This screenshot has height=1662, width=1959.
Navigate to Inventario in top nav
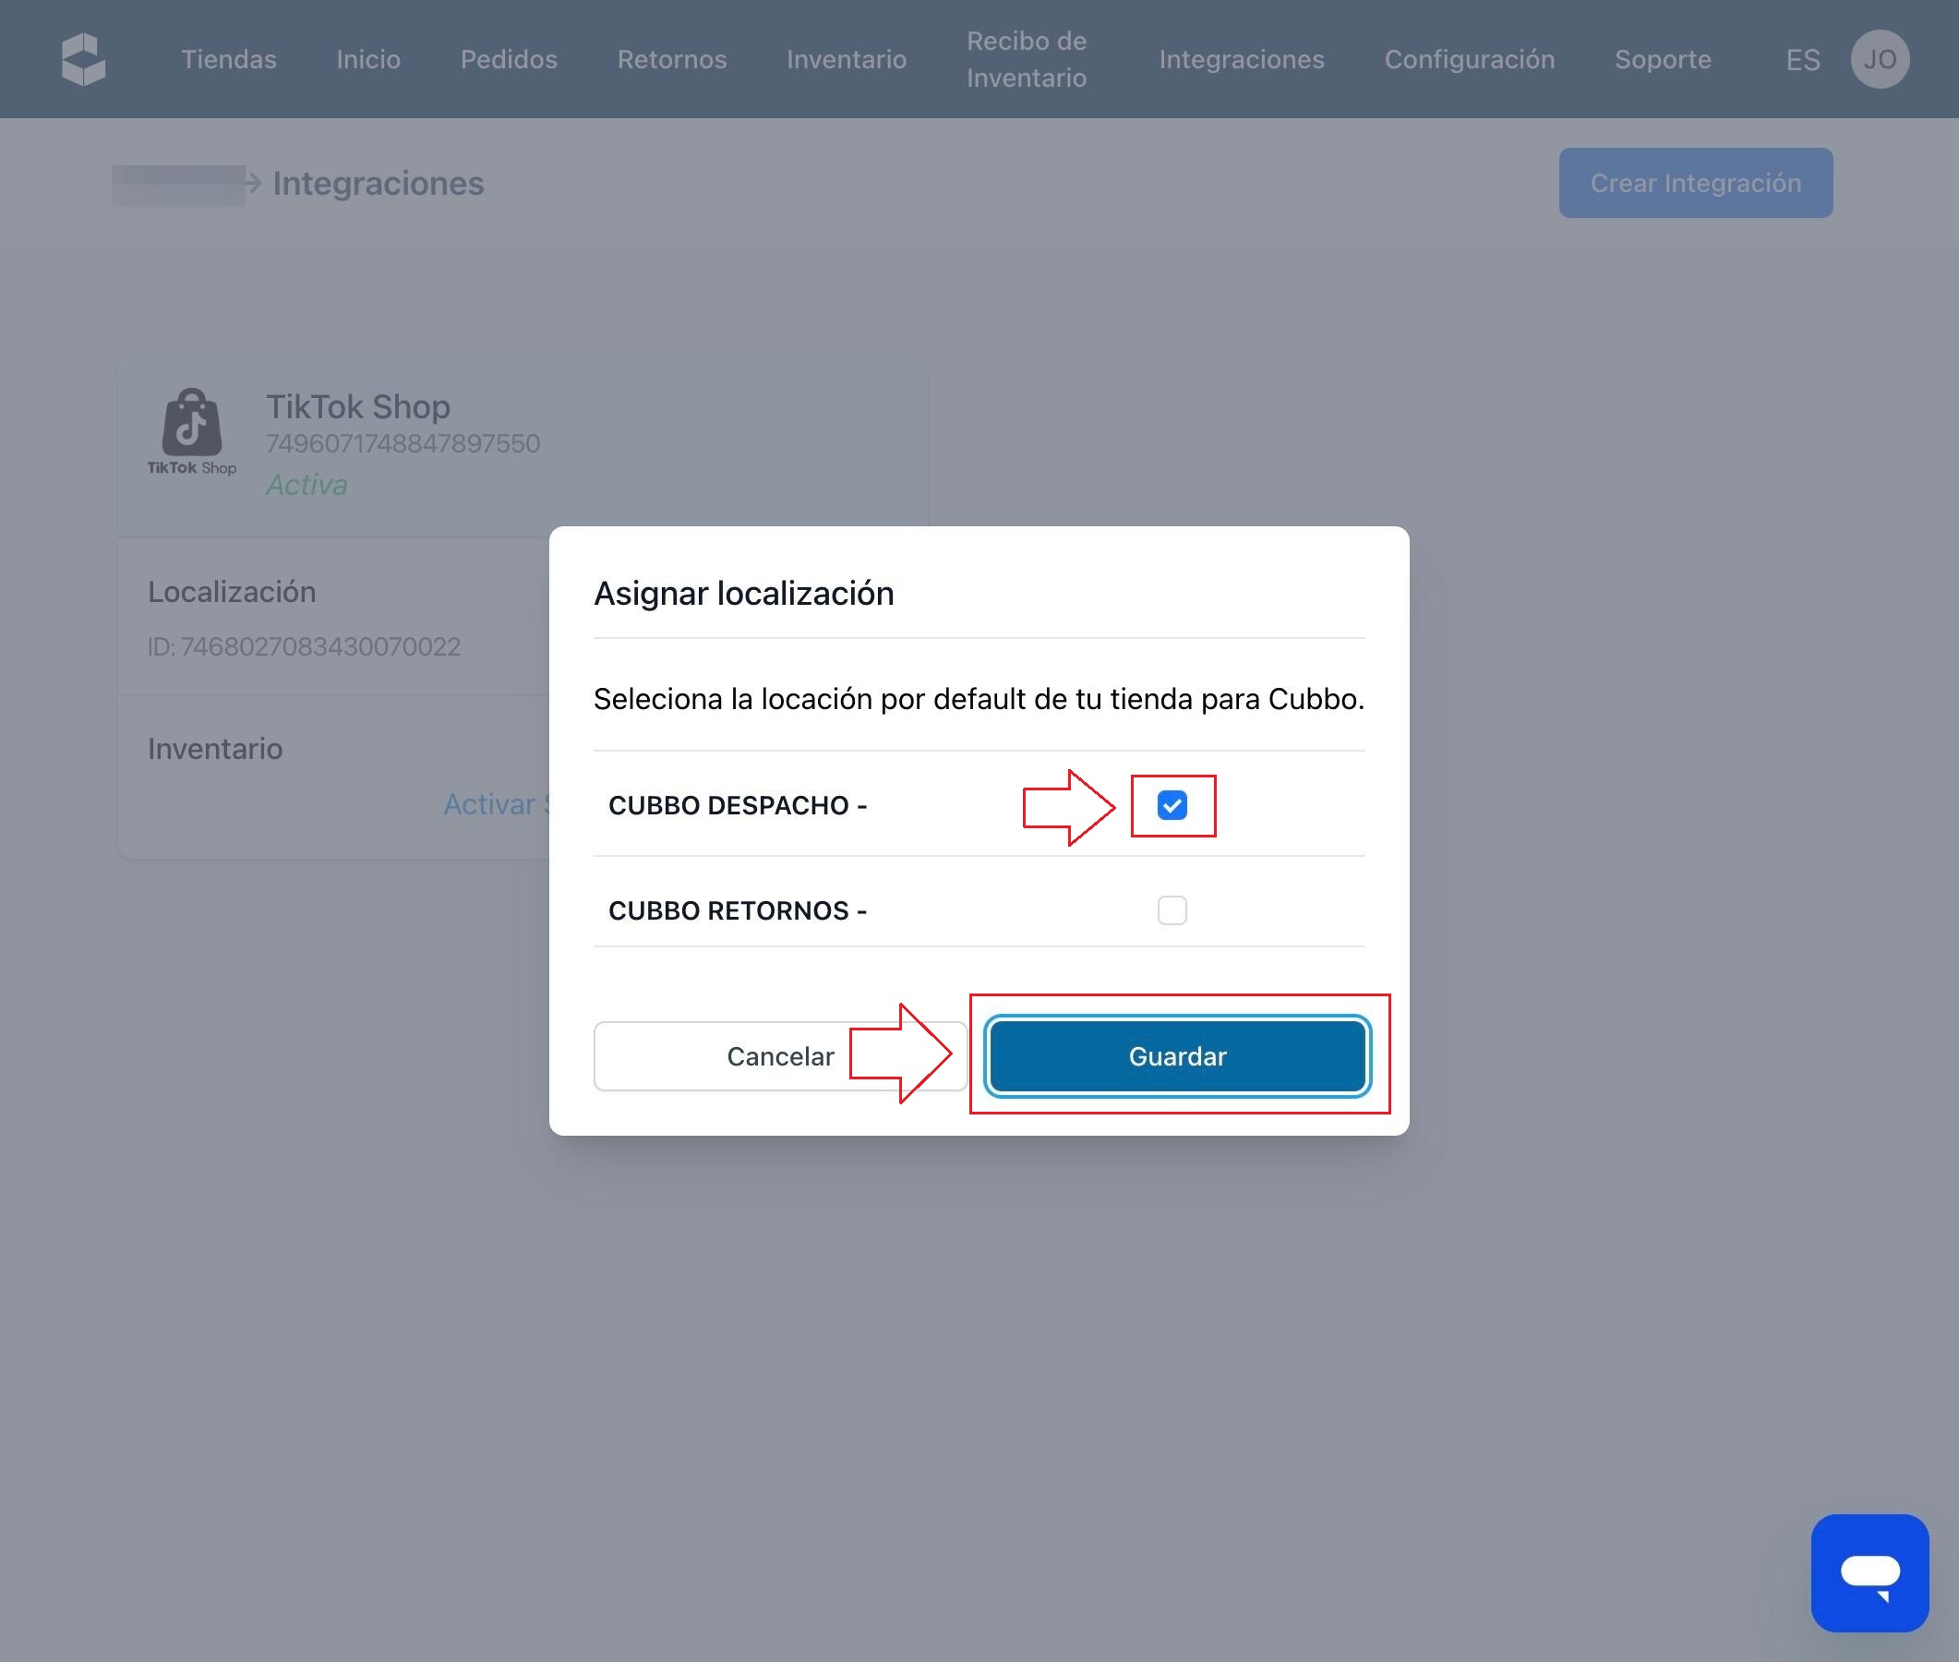point(846,59)
